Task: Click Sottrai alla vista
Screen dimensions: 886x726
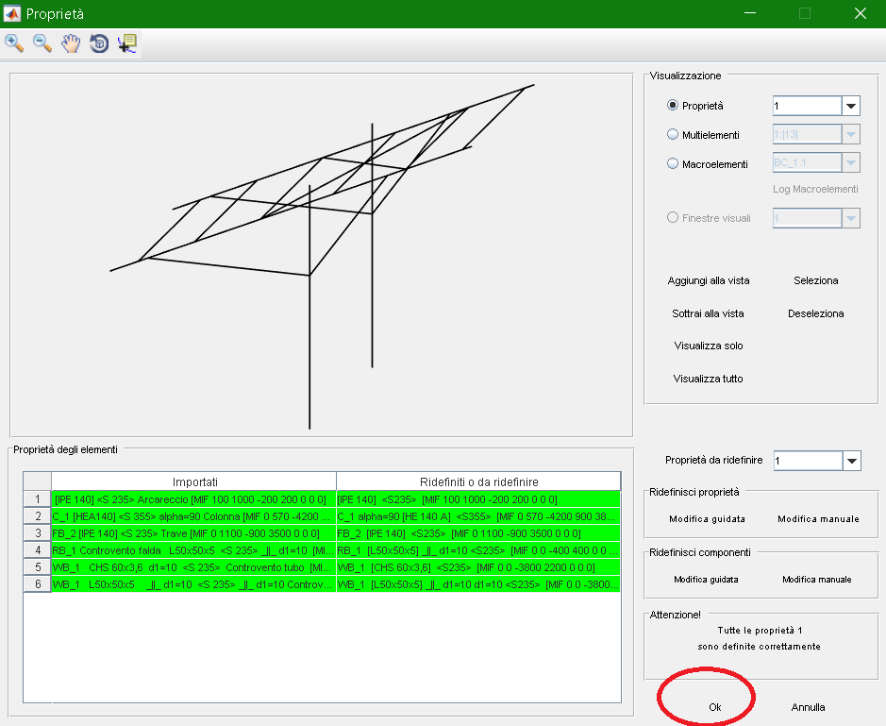Action: 708,313
